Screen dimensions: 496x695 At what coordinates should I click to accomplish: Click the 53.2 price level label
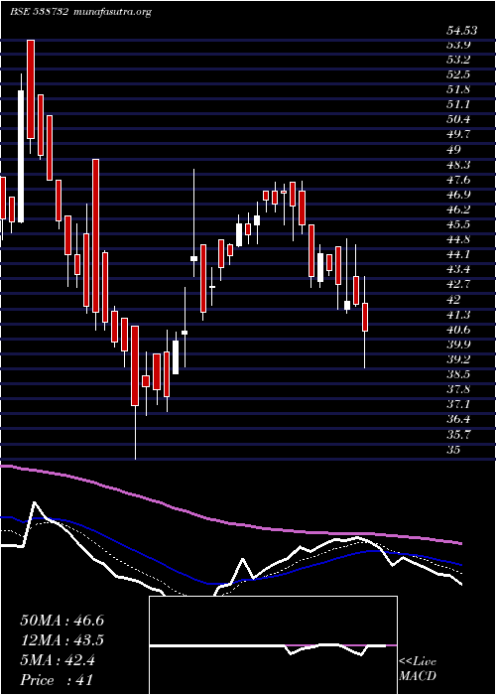458,60
